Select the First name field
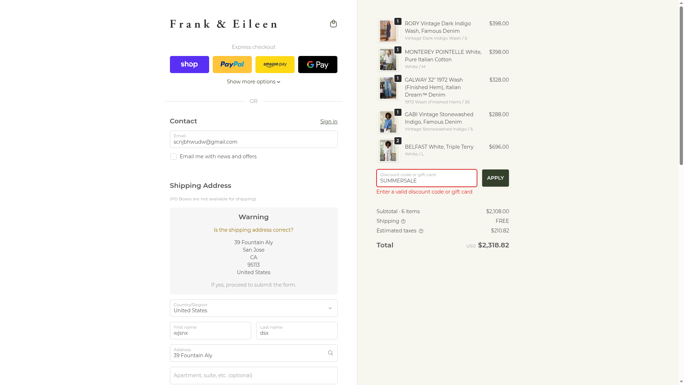The image size is (684, 385). pos(210,330)
